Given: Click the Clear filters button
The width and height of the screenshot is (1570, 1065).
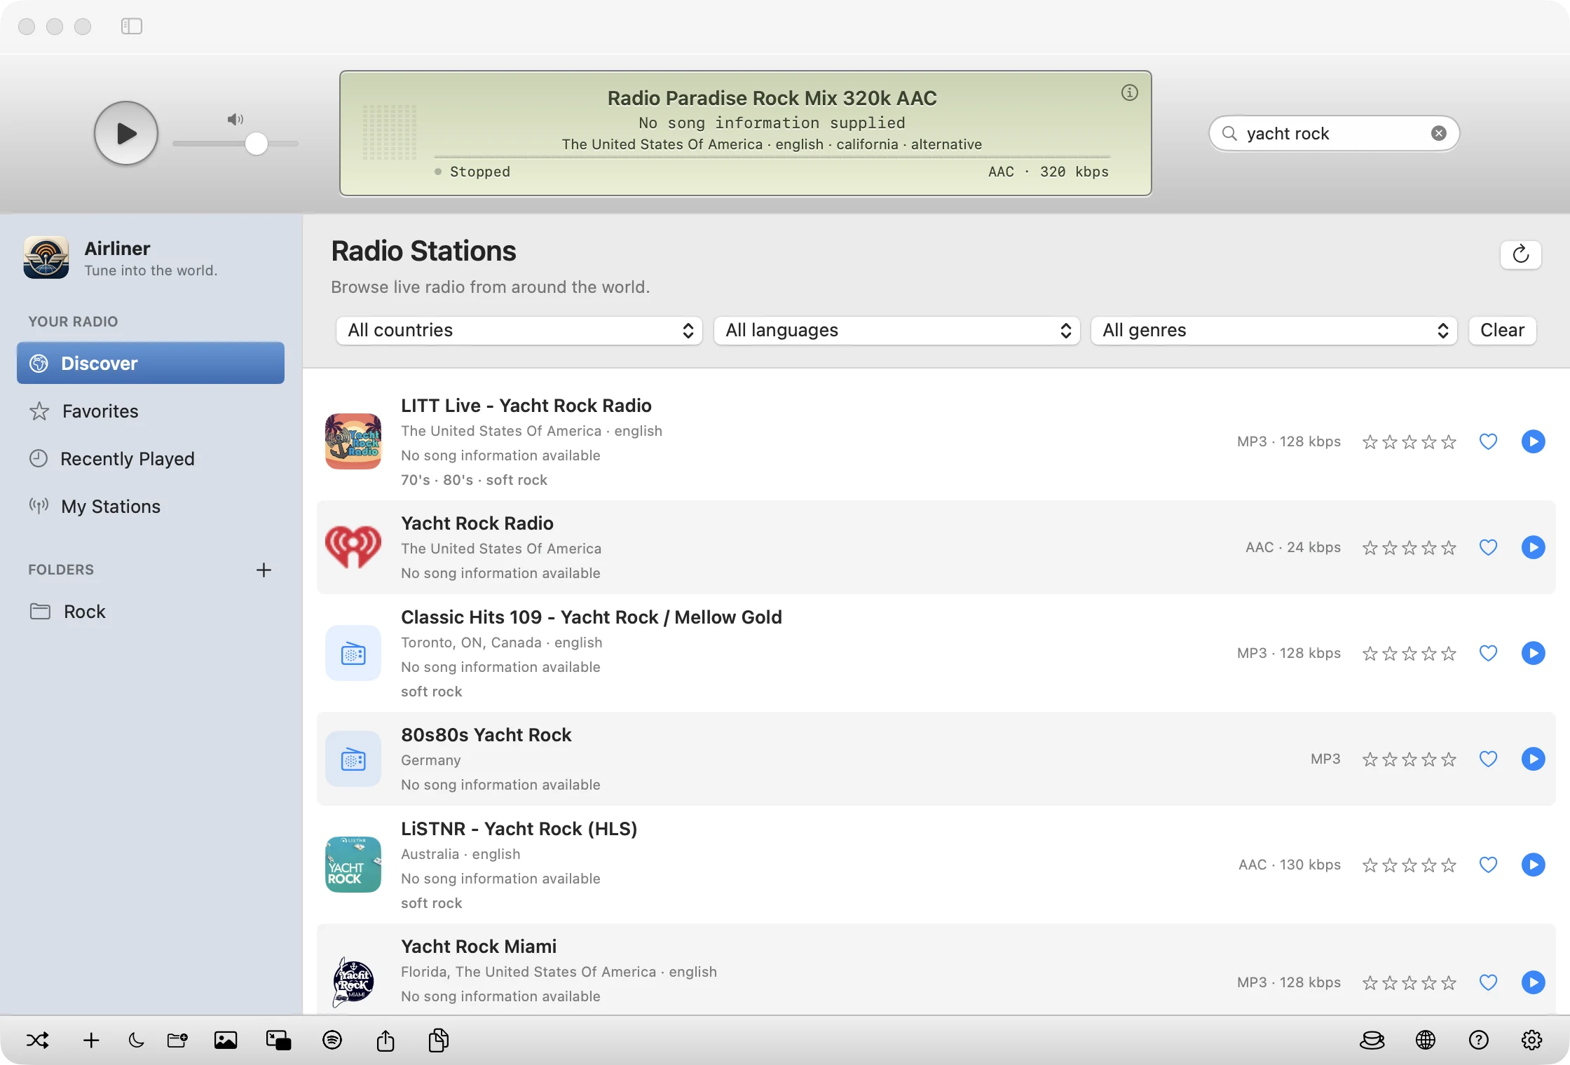Looking at the screenshot, I should click(x=1502, y=331).
